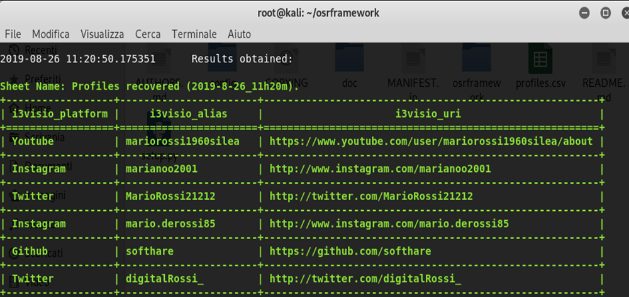Open the File menu
Viewport: 629px width, 297px height.
13,34
